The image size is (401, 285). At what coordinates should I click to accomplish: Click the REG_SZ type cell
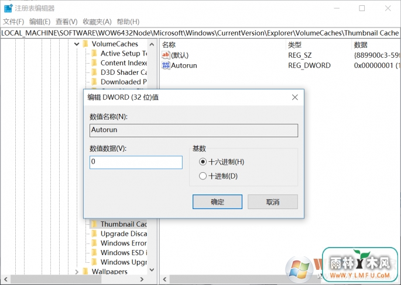click(300, 55)
